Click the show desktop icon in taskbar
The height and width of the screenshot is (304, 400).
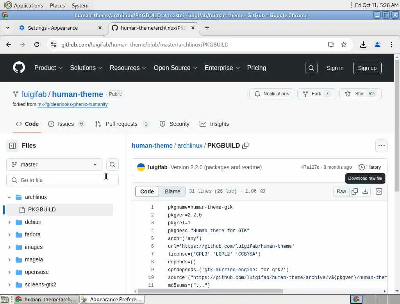[x=5, y=299]
